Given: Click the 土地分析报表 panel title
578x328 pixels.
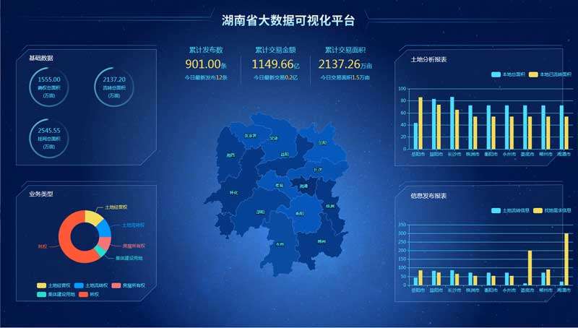Looking at the screenshot, I should point(428,59).
